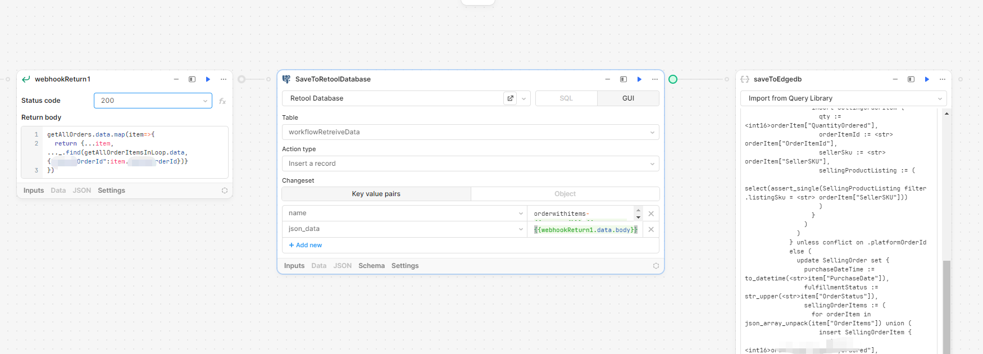983x354 pixels.
Task: Open Data tab in SaveToRetoolDatabase
Action: tap(319, 266)
